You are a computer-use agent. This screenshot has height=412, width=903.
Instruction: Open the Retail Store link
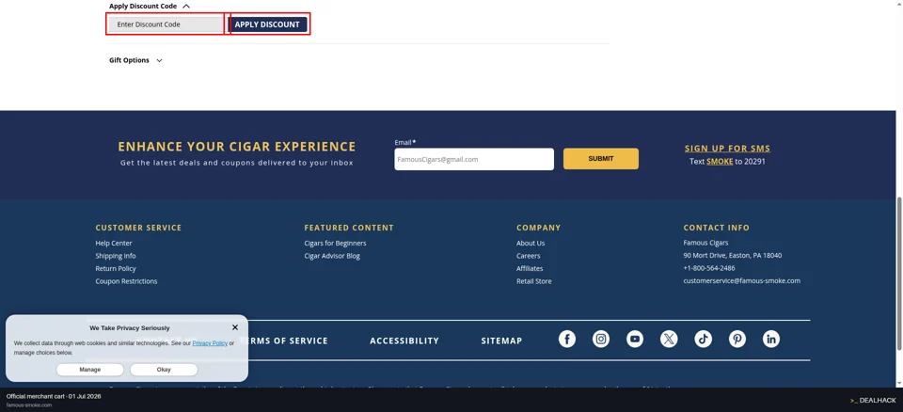(x=534, y=281)
